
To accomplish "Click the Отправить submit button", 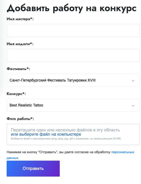I will coord(33,169).
